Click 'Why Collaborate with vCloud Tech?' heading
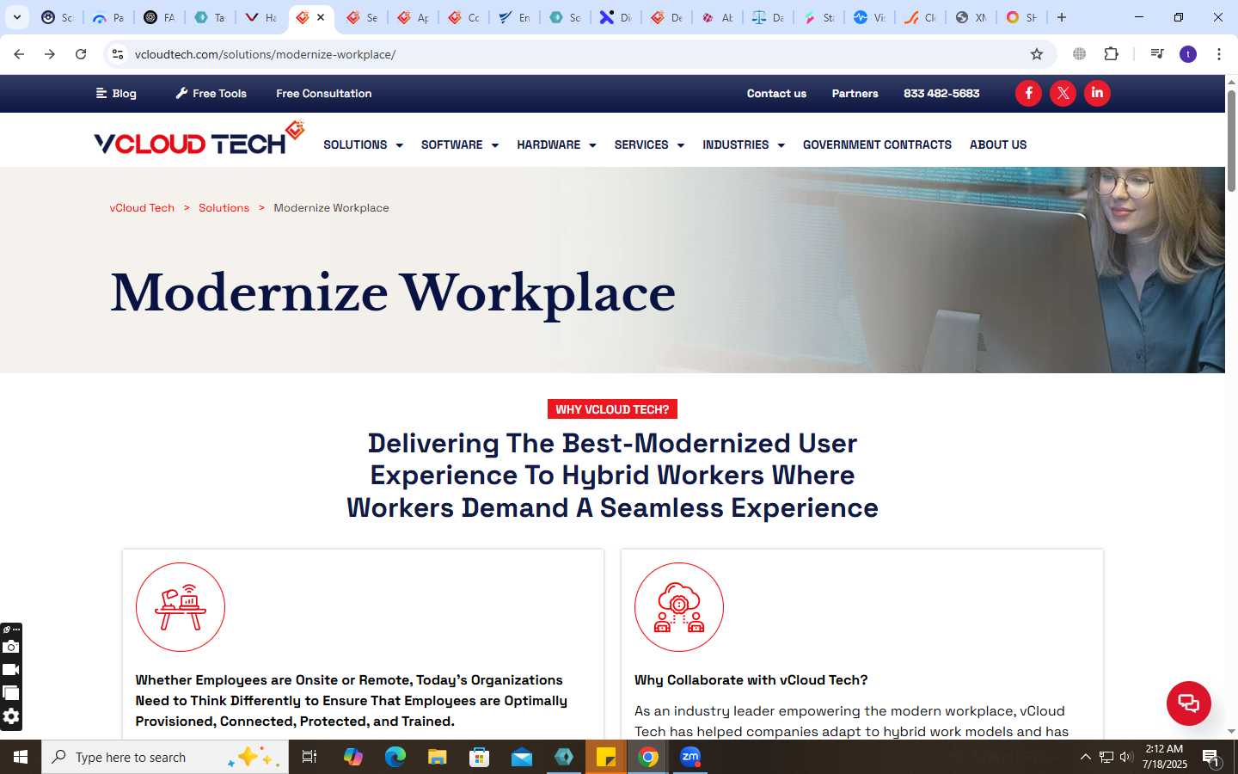The width and height of the screenshot is (1238, 774). pos(751,680)
